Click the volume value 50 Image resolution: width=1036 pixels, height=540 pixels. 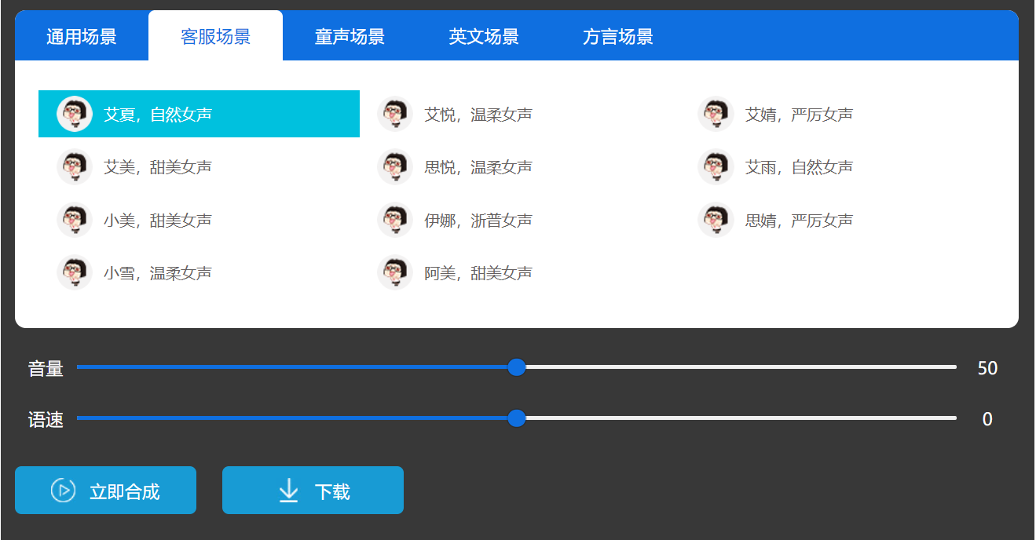[x=987, y=367]
